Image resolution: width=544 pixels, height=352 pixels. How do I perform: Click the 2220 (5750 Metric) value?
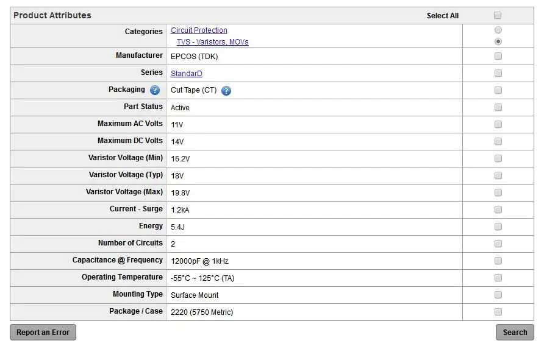tap(202, 312)
